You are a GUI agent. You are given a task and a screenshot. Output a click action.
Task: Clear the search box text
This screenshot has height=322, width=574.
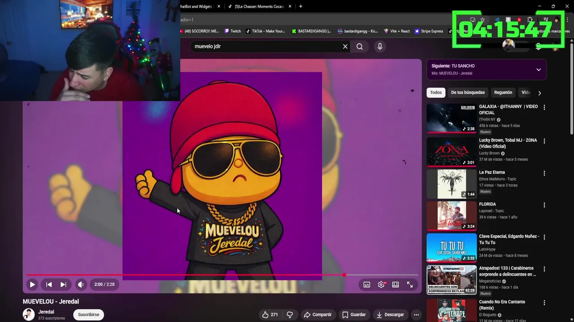[345, 47]
